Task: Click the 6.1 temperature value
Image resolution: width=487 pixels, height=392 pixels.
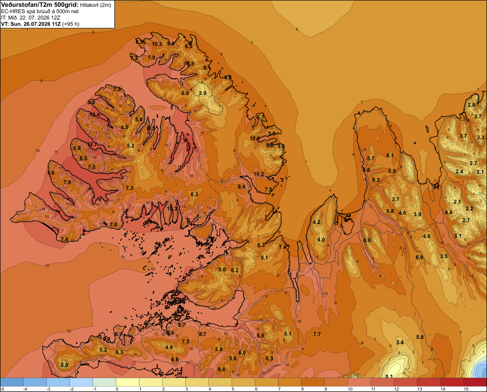Action: (390, 156)
